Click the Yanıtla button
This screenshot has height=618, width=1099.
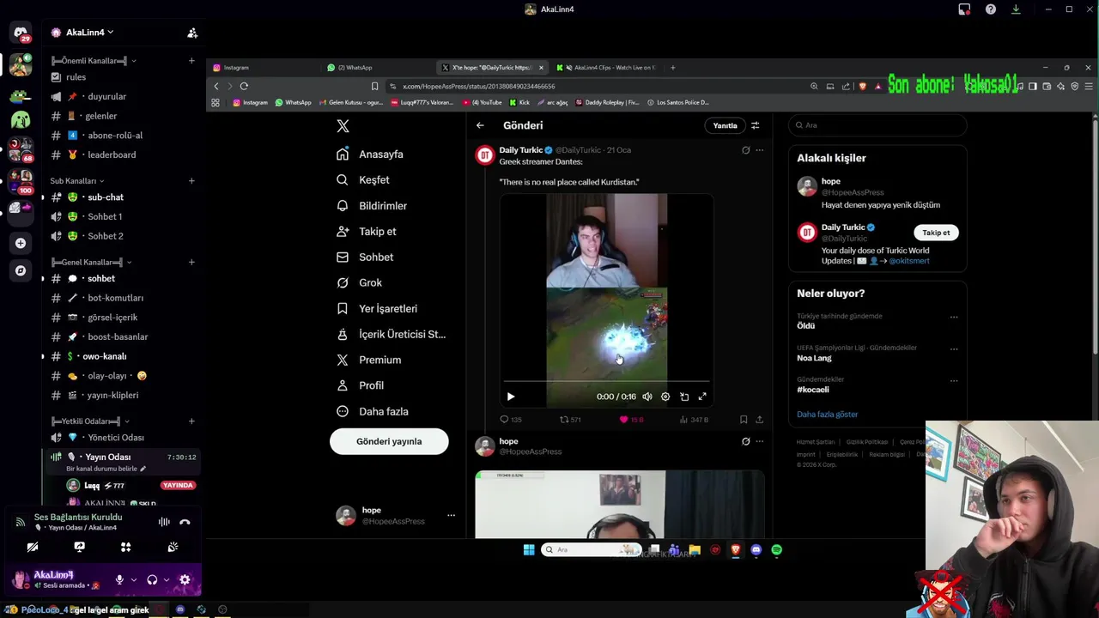pyautogui.click(x=725, y=125)
